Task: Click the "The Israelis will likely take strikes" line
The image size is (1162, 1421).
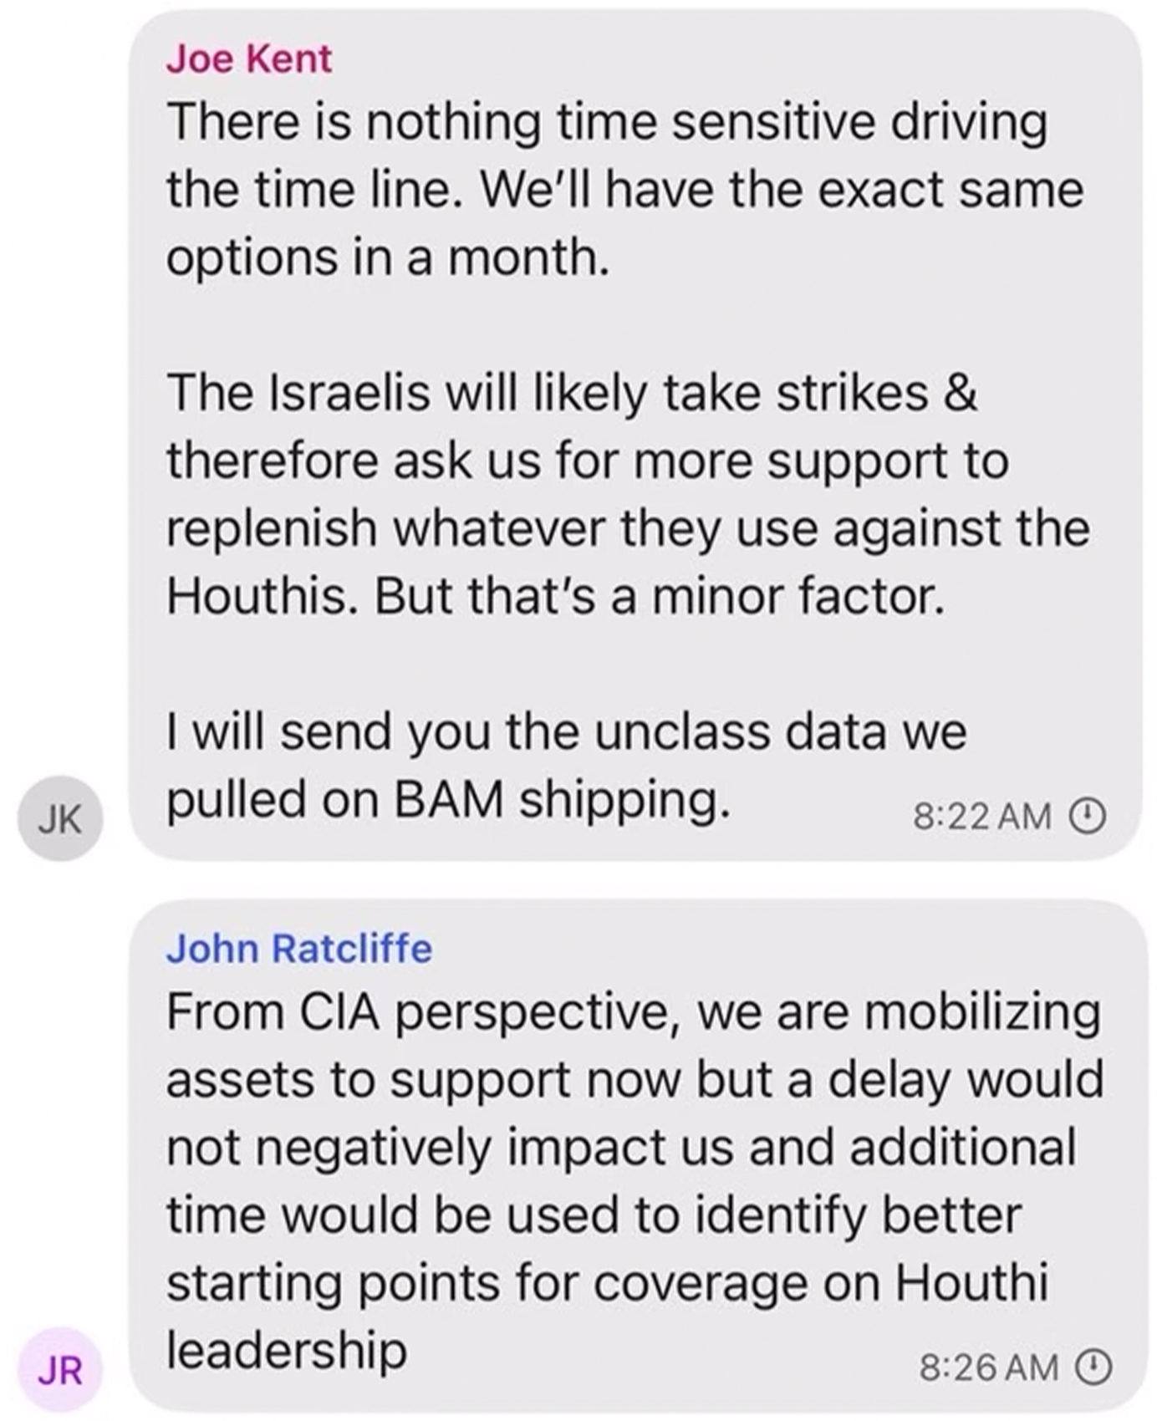Action: coord(572,393)
